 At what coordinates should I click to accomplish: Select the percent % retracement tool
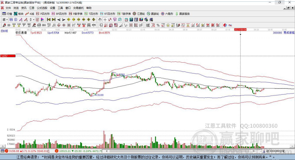(x=158, y=25)
